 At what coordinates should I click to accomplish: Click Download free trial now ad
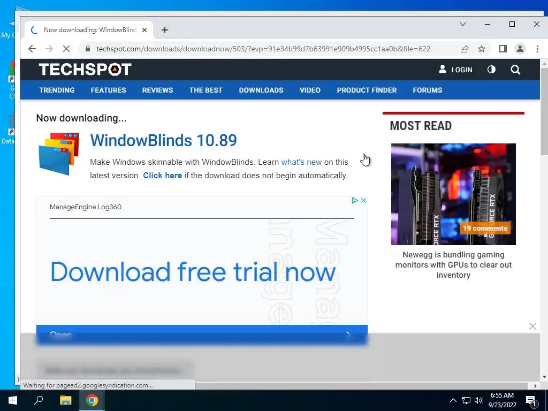tap(193, 272)
